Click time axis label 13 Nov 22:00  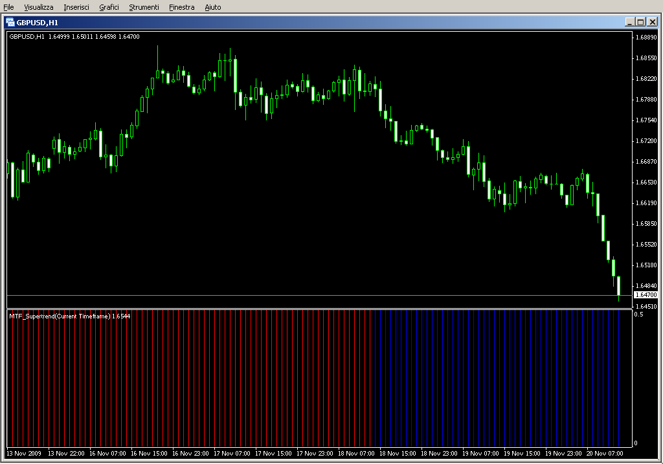click(66, 454)
